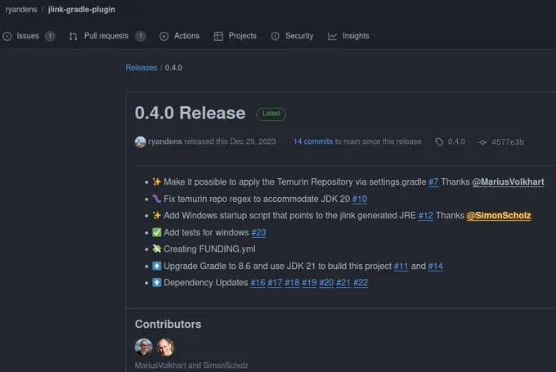The height and width of the screenshot is (372, 556).
Task: Click the 0.4.0 breadcrumb text
Action: [x=173, y=68]
